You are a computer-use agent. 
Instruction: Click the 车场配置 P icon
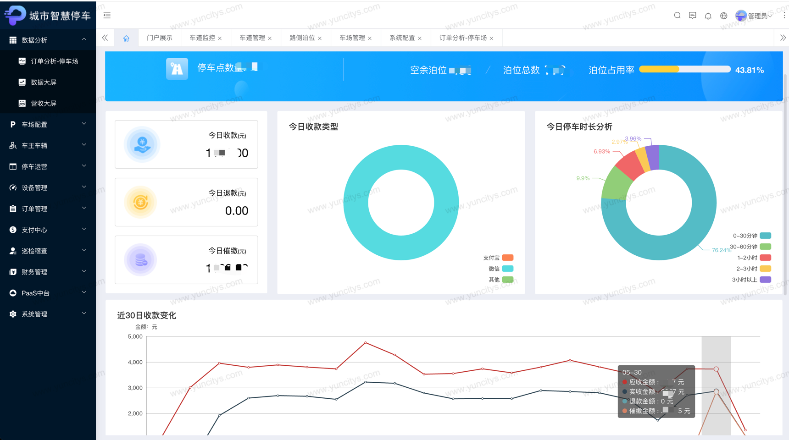point(13,125)
